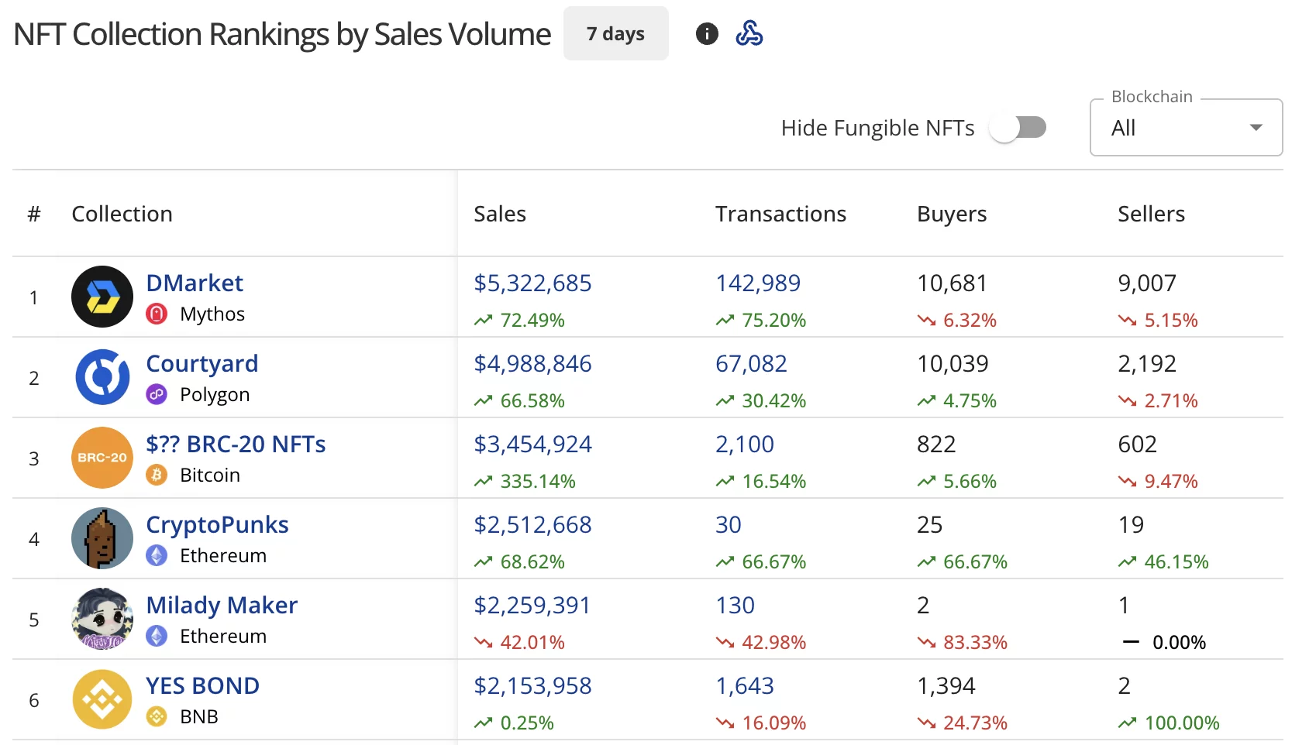Click the YES BOND collection logo
The image size is (1316, 745).
click(102, 699)
